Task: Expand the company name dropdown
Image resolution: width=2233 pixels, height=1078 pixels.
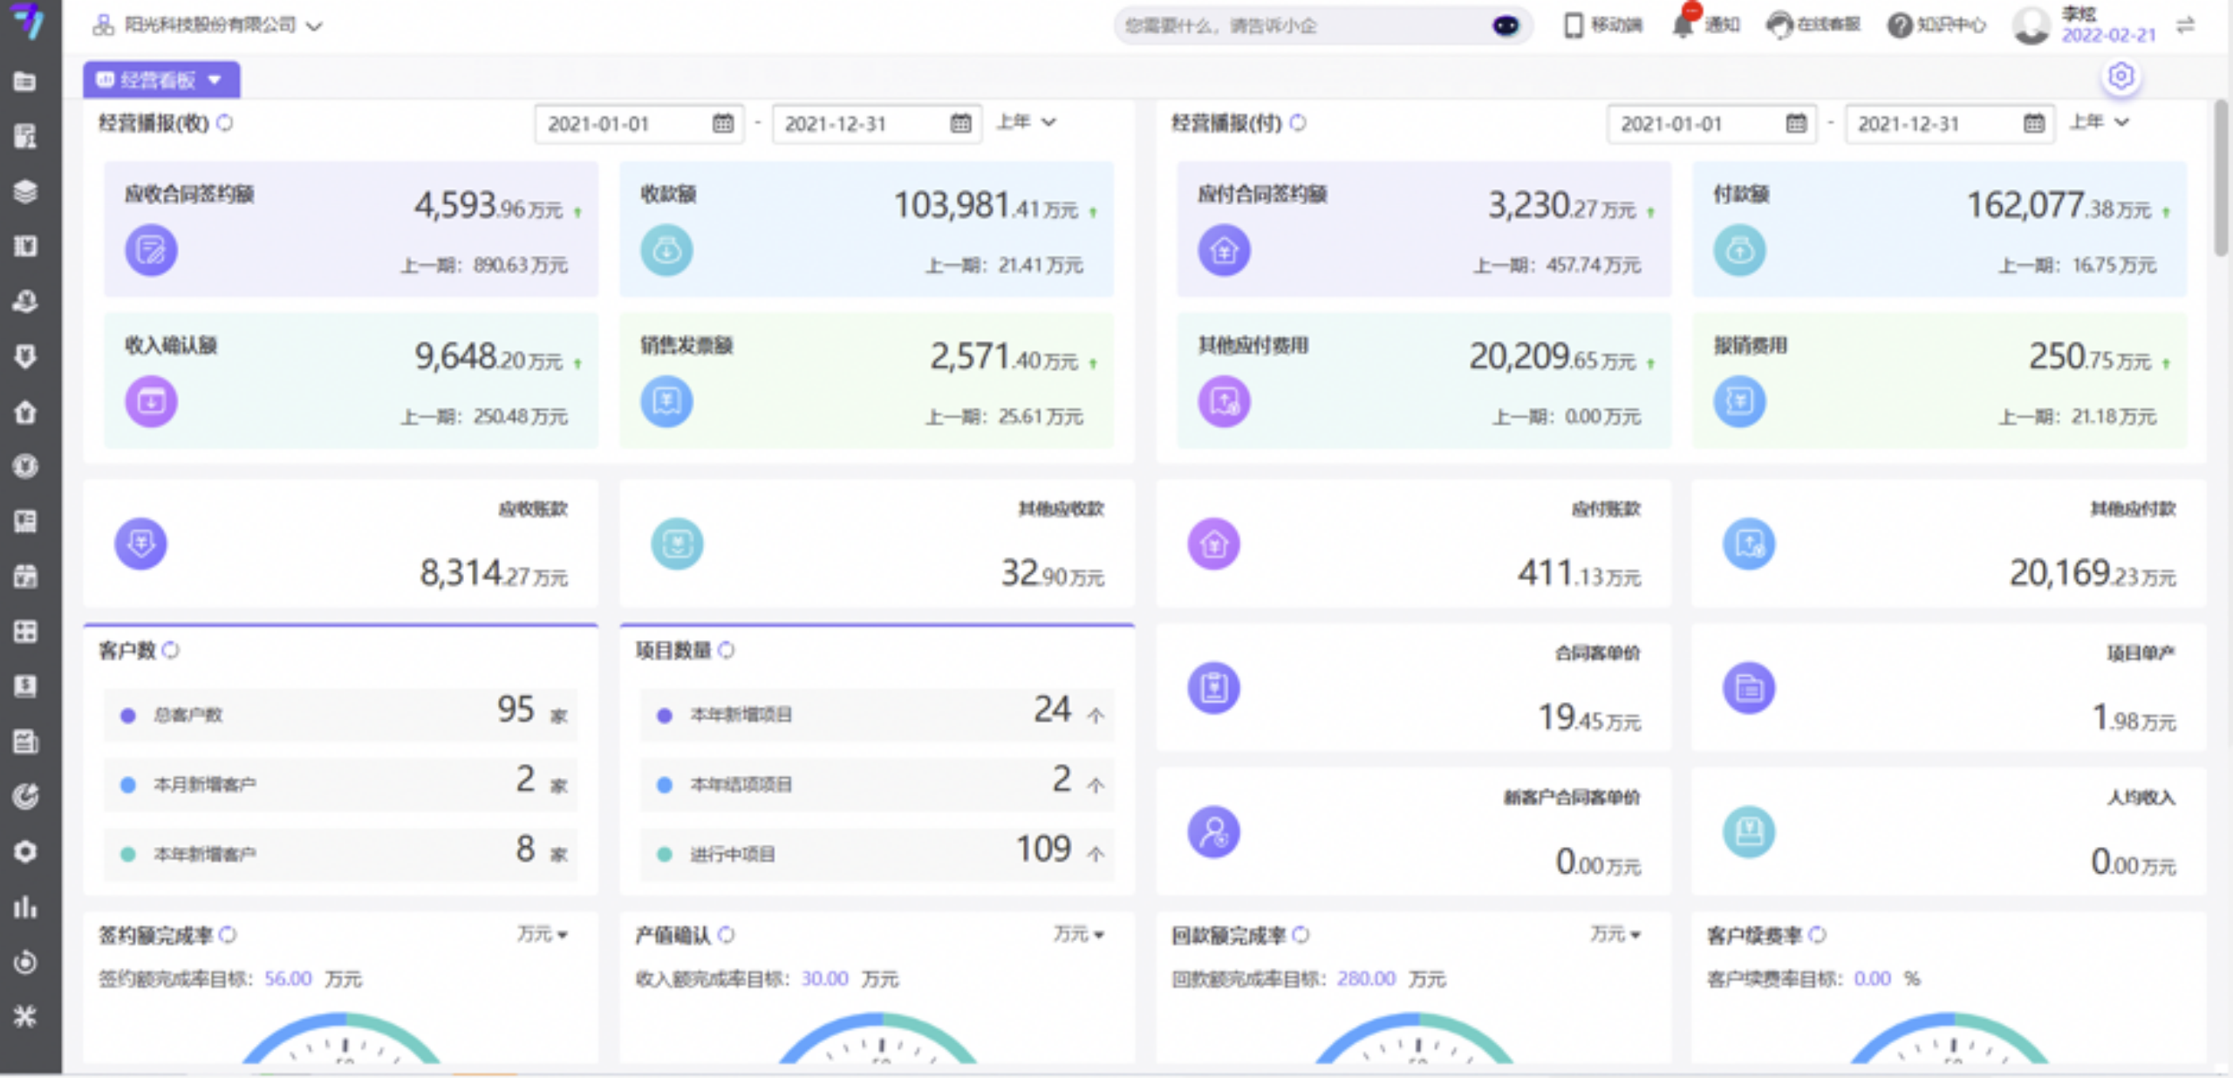Action: (315, 26)
